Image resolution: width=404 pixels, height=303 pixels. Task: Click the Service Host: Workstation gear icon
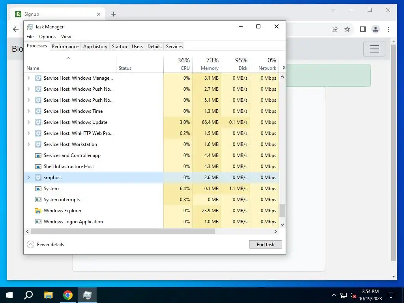38,144
